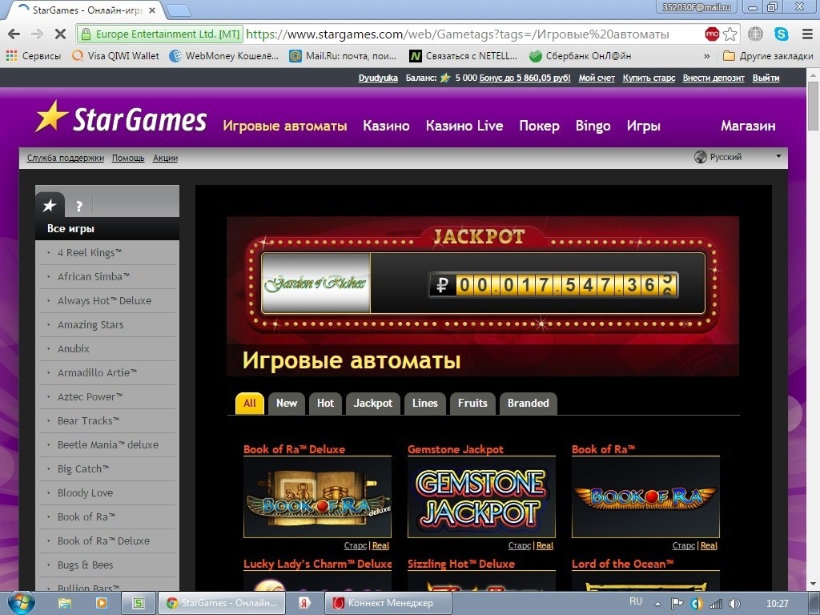The width and height of the screenshot is (820, 615).
Task: Click the Dyudyuka username link
Action: coord(378,78)
